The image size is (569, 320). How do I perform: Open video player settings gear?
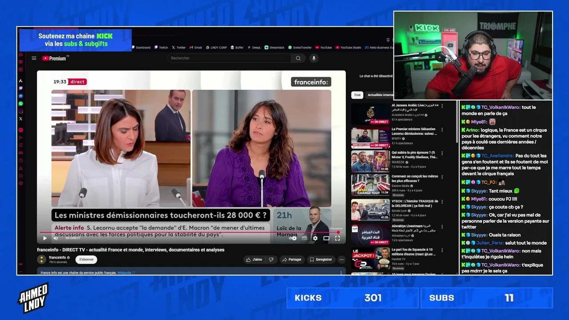click(x=315, y=238)
